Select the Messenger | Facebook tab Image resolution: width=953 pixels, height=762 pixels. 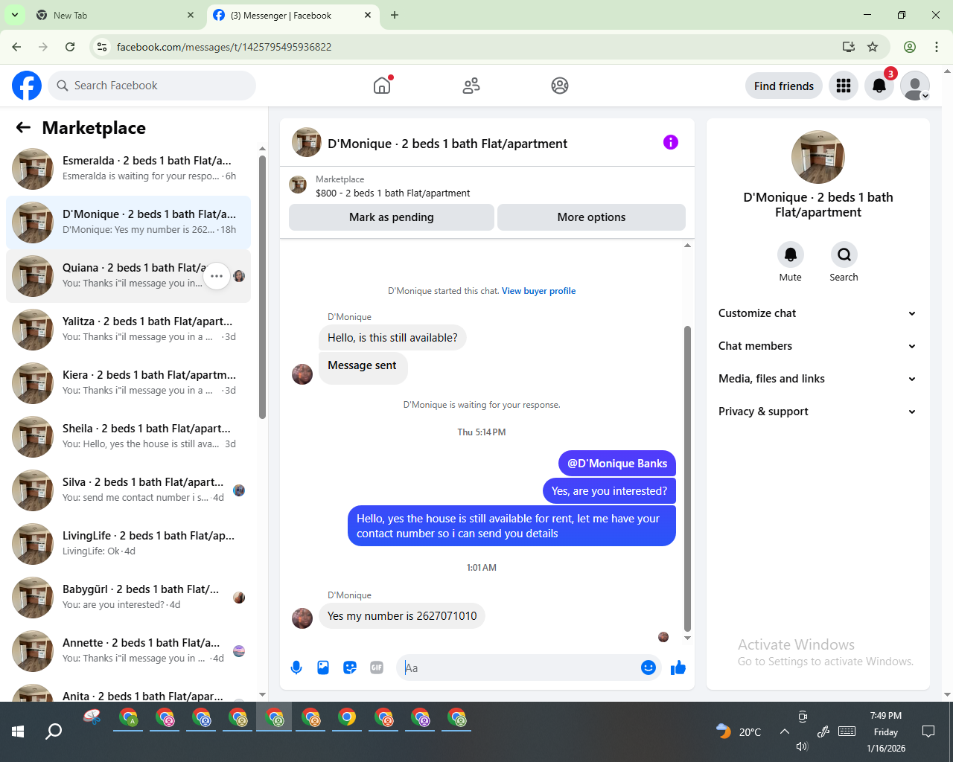pyautogui.click(x=293, y=15)
